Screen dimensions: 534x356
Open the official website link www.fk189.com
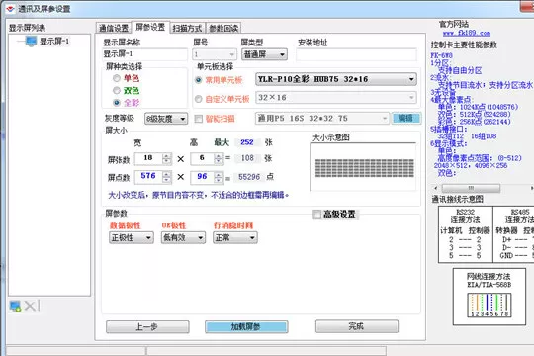click(x=467, y=33)
